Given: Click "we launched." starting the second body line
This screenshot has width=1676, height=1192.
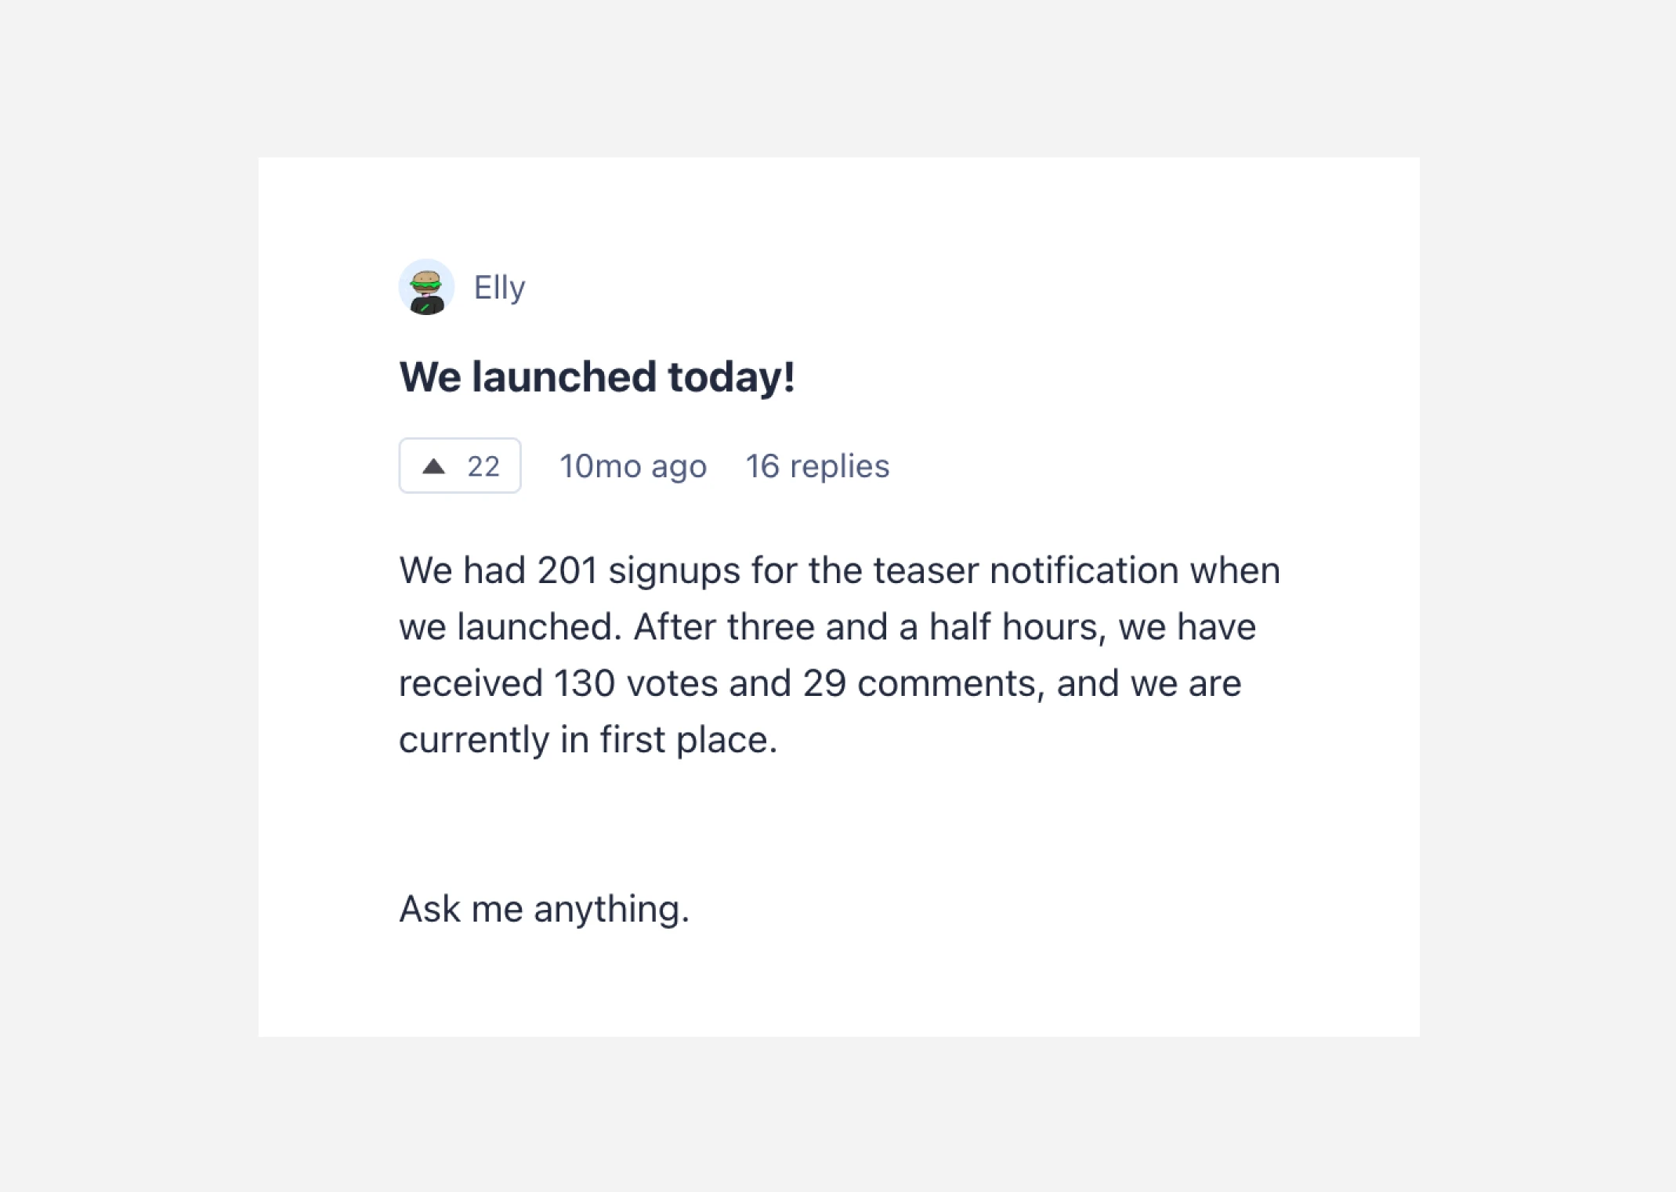Looking at the screenshot, I should [x=510, y=627].
